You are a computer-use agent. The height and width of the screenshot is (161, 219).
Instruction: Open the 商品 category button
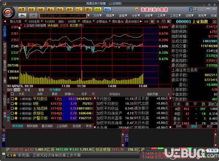[59, 9]
